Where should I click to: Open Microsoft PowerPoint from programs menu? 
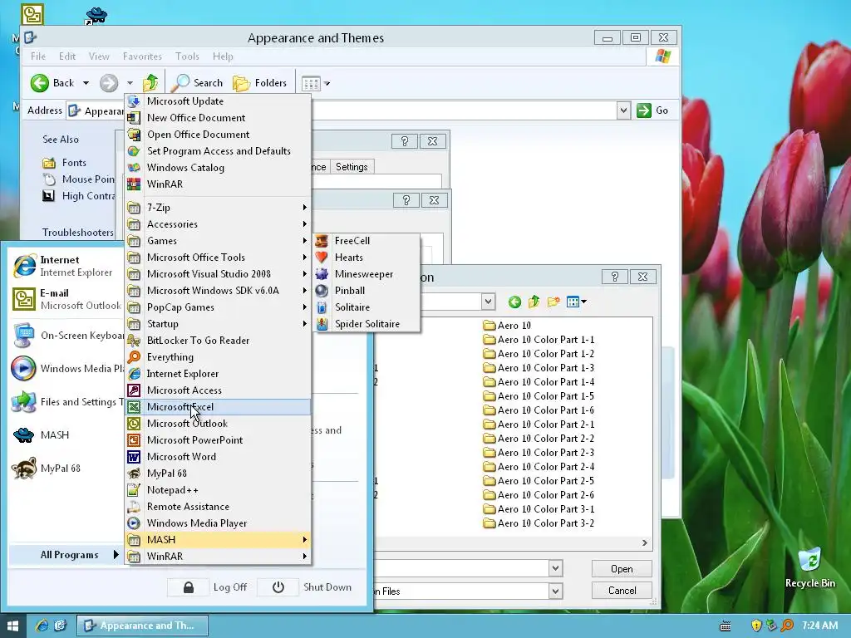218,440
